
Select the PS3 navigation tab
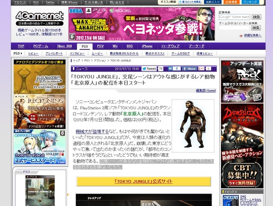(84, 46)
